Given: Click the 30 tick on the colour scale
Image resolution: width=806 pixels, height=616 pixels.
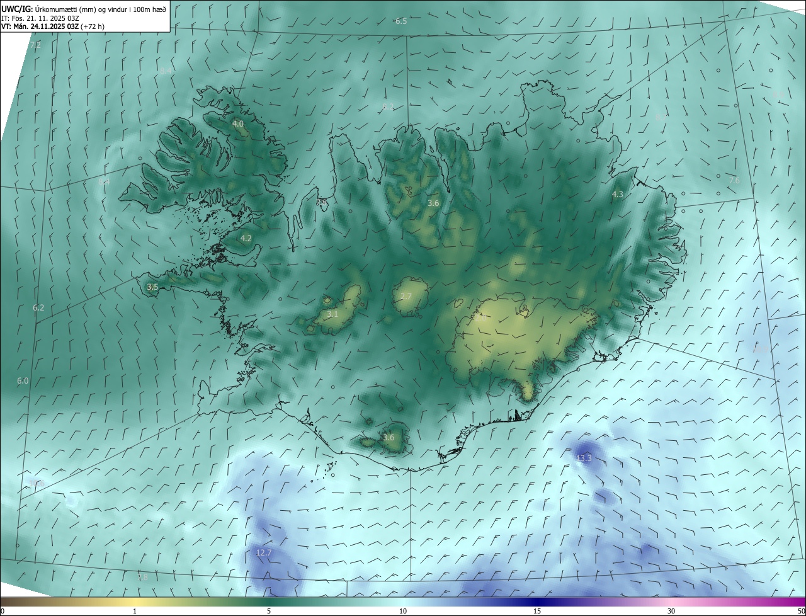Looking at the screenshot, I should tap(671, 611).
